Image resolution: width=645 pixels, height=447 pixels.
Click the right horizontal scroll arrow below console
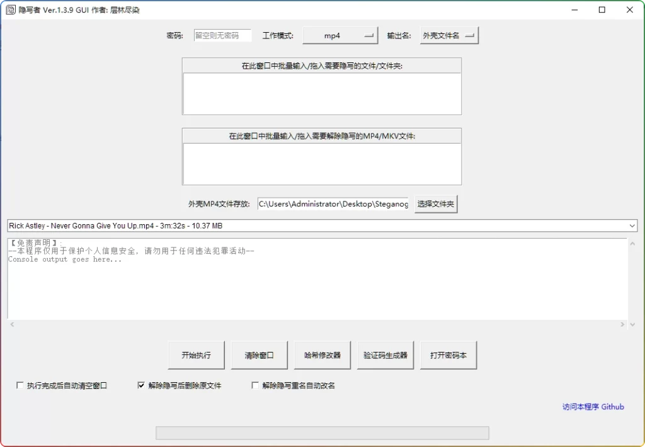pyautogui.click(x=624, y=324)
